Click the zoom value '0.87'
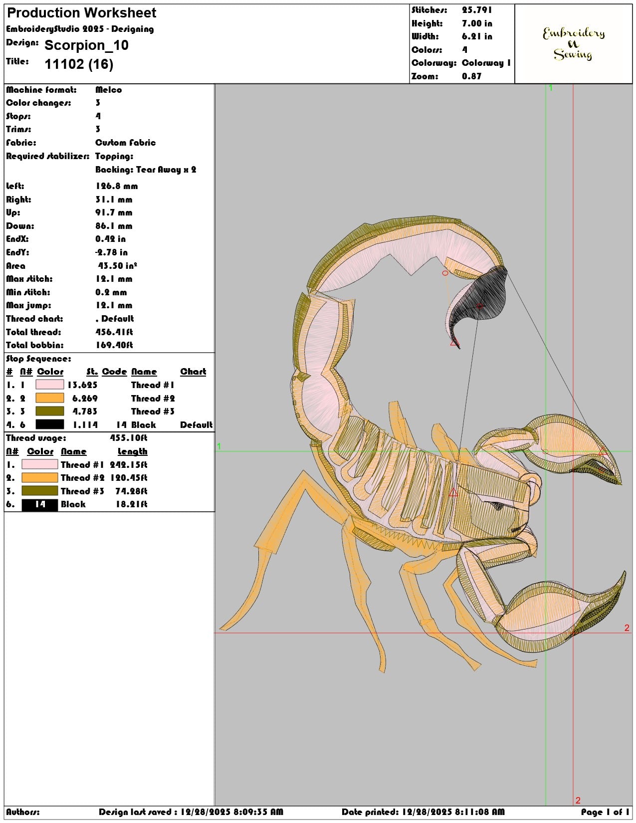 pyautogui.click(x=472, y=76)
